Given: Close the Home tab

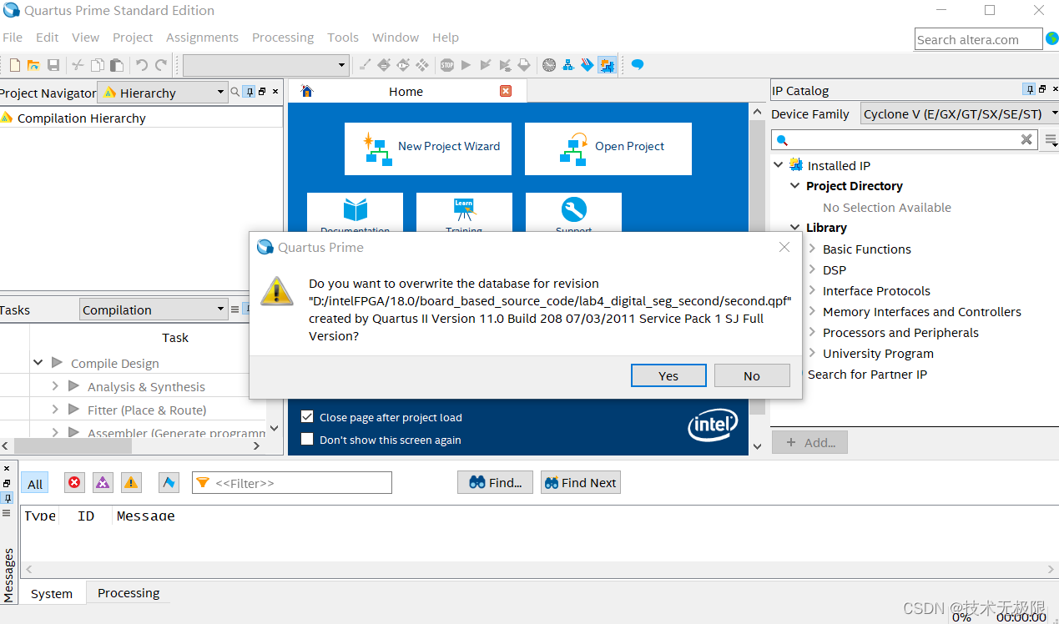Looking at the screenshot, I should pyautogui.click(x=506, y=91).
